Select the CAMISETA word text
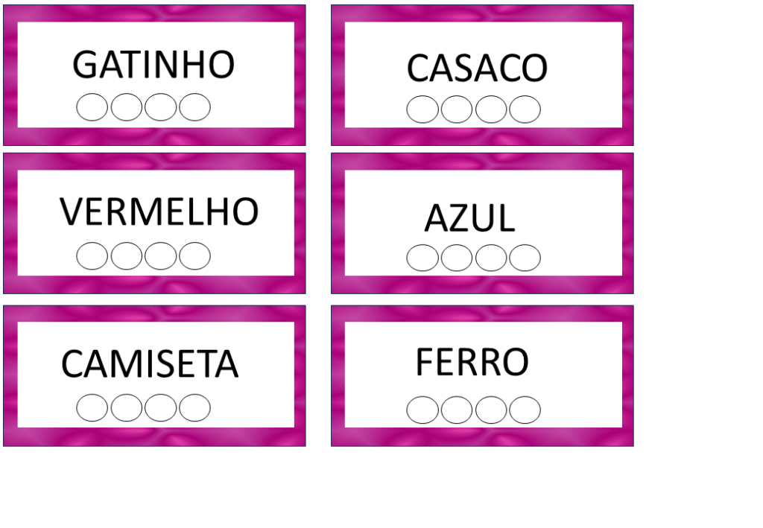The width and height of the screenshot is (763, 528). click(150, 364)
